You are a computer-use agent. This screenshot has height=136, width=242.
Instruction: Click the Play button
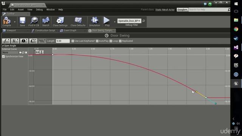coord(107,22)
